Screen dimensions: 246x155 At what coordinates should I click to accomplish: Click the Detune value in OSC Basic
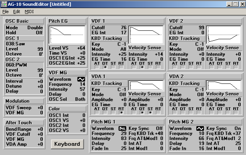click(x=40, y=86)
